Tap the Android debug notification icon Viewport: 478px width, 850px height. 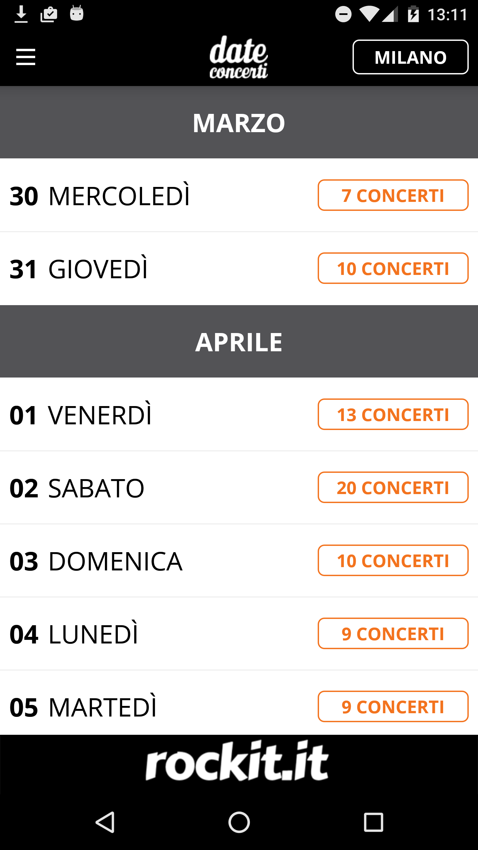pos(77,13)
